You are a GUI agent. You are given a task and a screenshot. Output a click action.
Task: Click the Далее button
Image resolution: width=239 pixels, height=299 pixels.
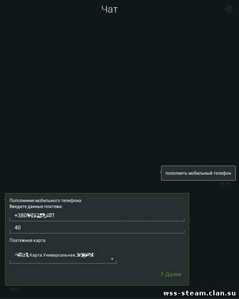tap(171, 274)
